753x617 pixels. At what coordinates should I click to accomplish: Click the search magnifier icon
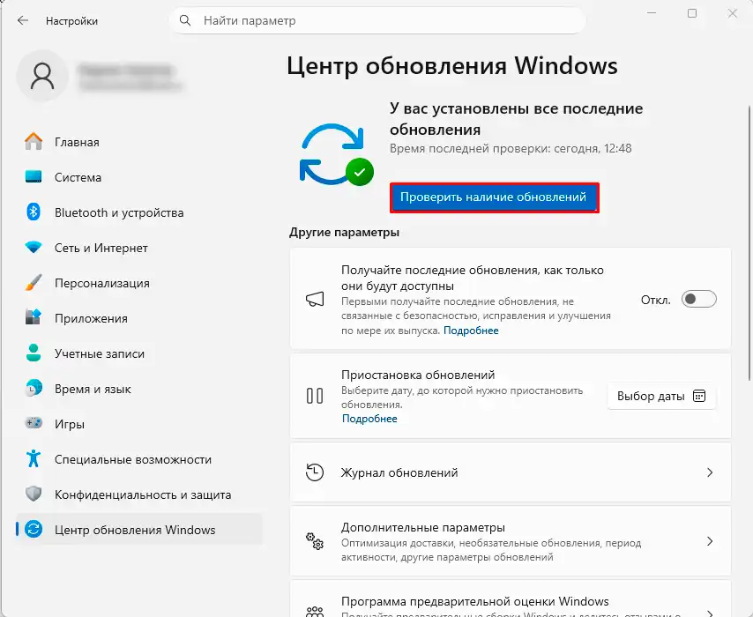click(185, 20)
